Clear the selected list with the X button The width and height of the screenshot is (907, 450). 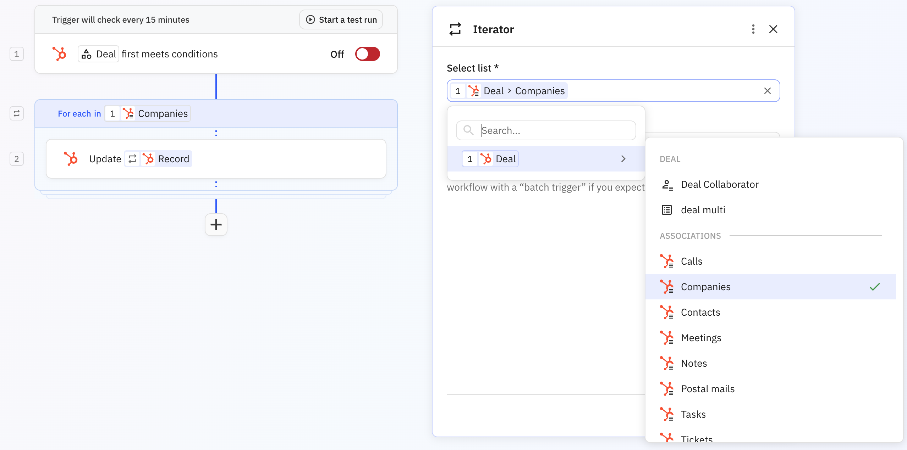pos(768,91)
